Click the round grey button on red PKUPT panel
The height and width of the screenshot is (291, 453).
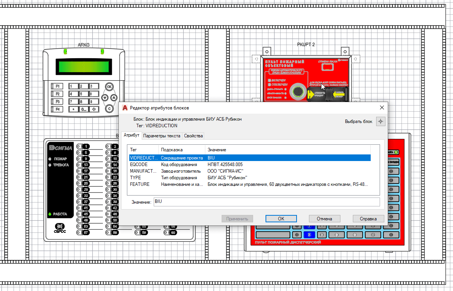(298, 92)
